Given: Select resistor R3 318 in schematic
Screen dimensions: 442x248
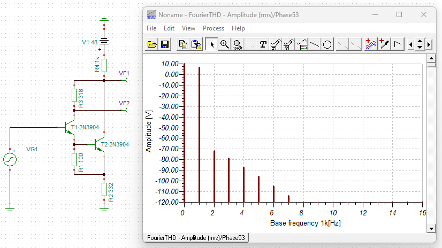Looking at the screenshot, I should tap(74, 96).
